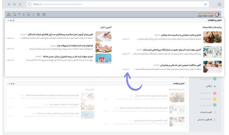Open front-panel banknotes loan thumbnail
The width and height of the screenshot is (229, 135).
pyautogui.click(x=103, y=47)
